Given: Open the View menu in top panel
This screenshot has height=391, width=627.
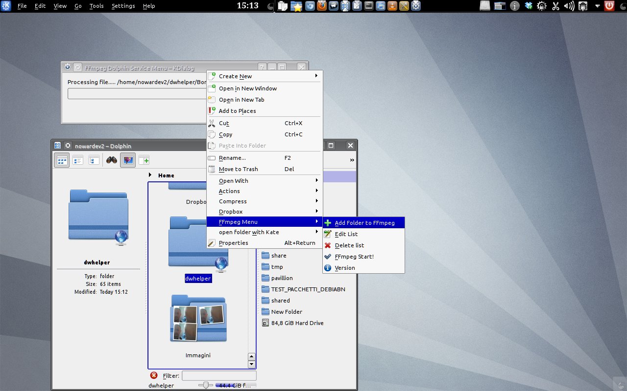Looking at the screenshot, I should tap(60, 6).
